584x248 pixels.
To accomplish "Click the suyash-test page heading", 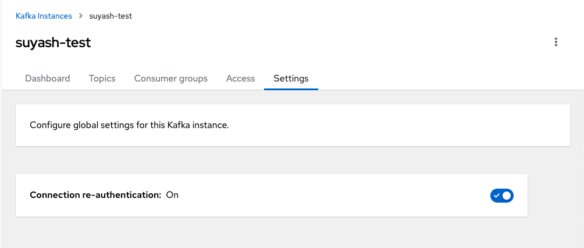I will (x=53, y=42).
